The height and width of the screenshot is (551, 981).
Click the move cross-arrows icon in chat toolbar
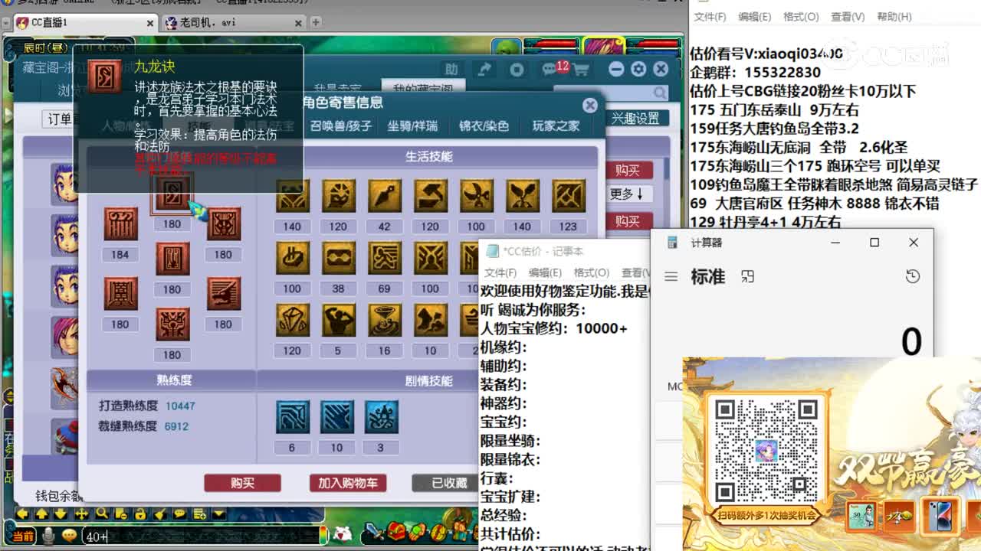point(81,514)
